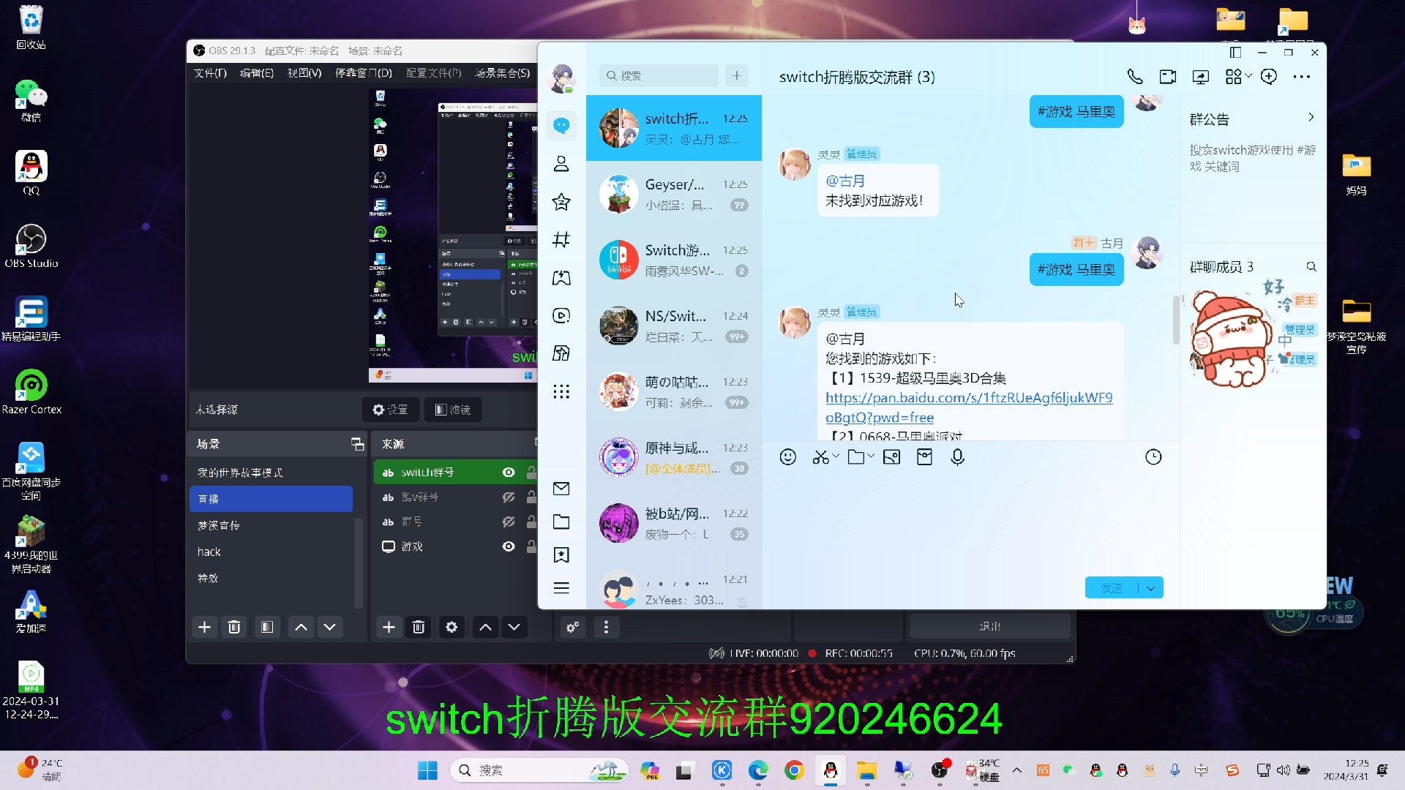
Task: Open 视图(V) menu in OBS
Action: point(304,73)
